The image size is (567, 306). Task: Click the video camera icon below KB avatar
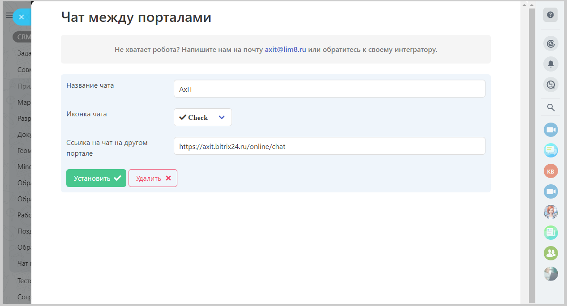coord(550,191)
